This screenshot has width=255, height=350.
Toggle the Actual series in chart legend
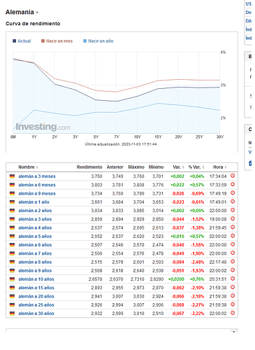(x=22, y=41)
